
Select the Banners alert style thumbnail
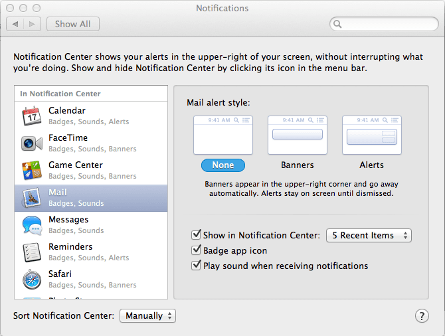(x=298, y=135)
